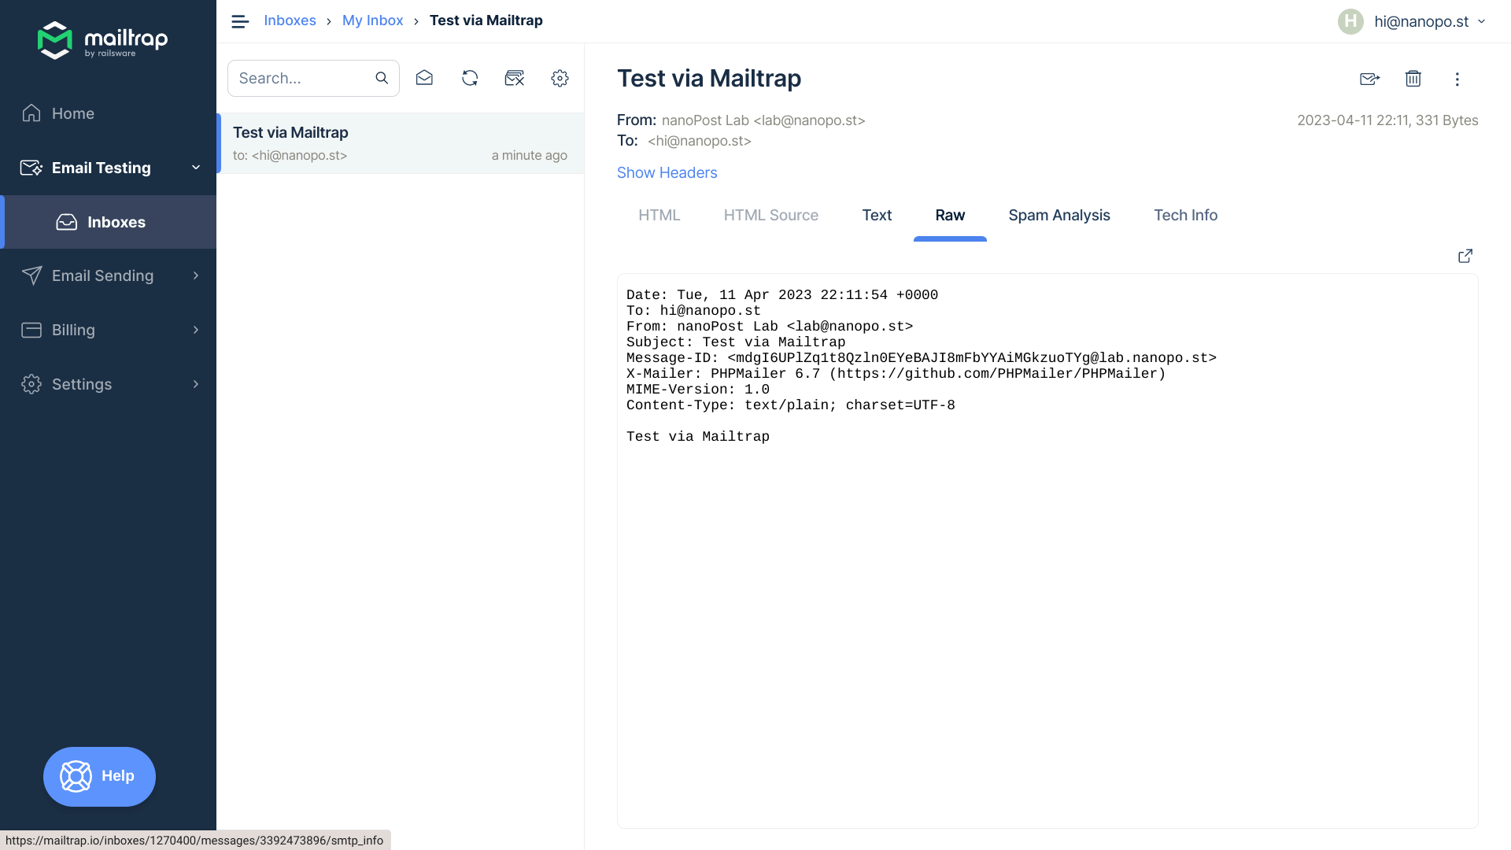This screenshot has height=850, width=1511.
Task: Click Show Headers link
Action: click(x=667, y=173)
